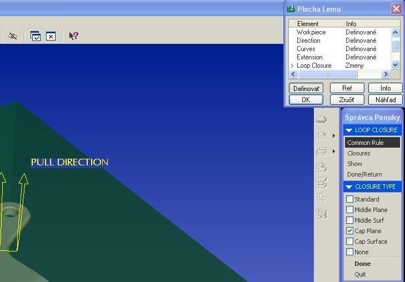
Task: Click the split plates parting icon
Action: point(322,183)
